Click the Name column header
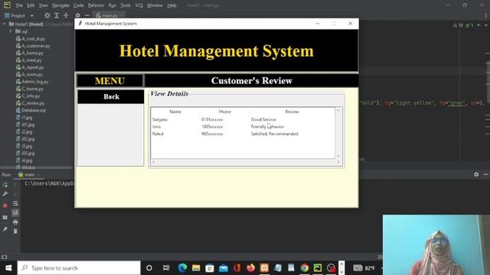The image size is (490, 275). 175,112
